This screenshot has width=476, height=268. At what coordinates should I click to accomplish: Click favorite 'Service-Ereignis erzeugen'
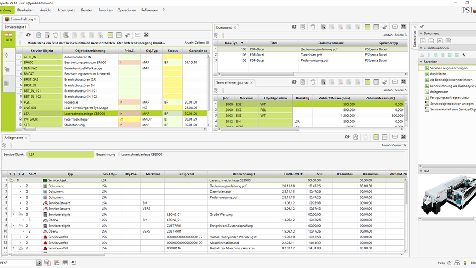pyautogui.click(x=448, y=68)
